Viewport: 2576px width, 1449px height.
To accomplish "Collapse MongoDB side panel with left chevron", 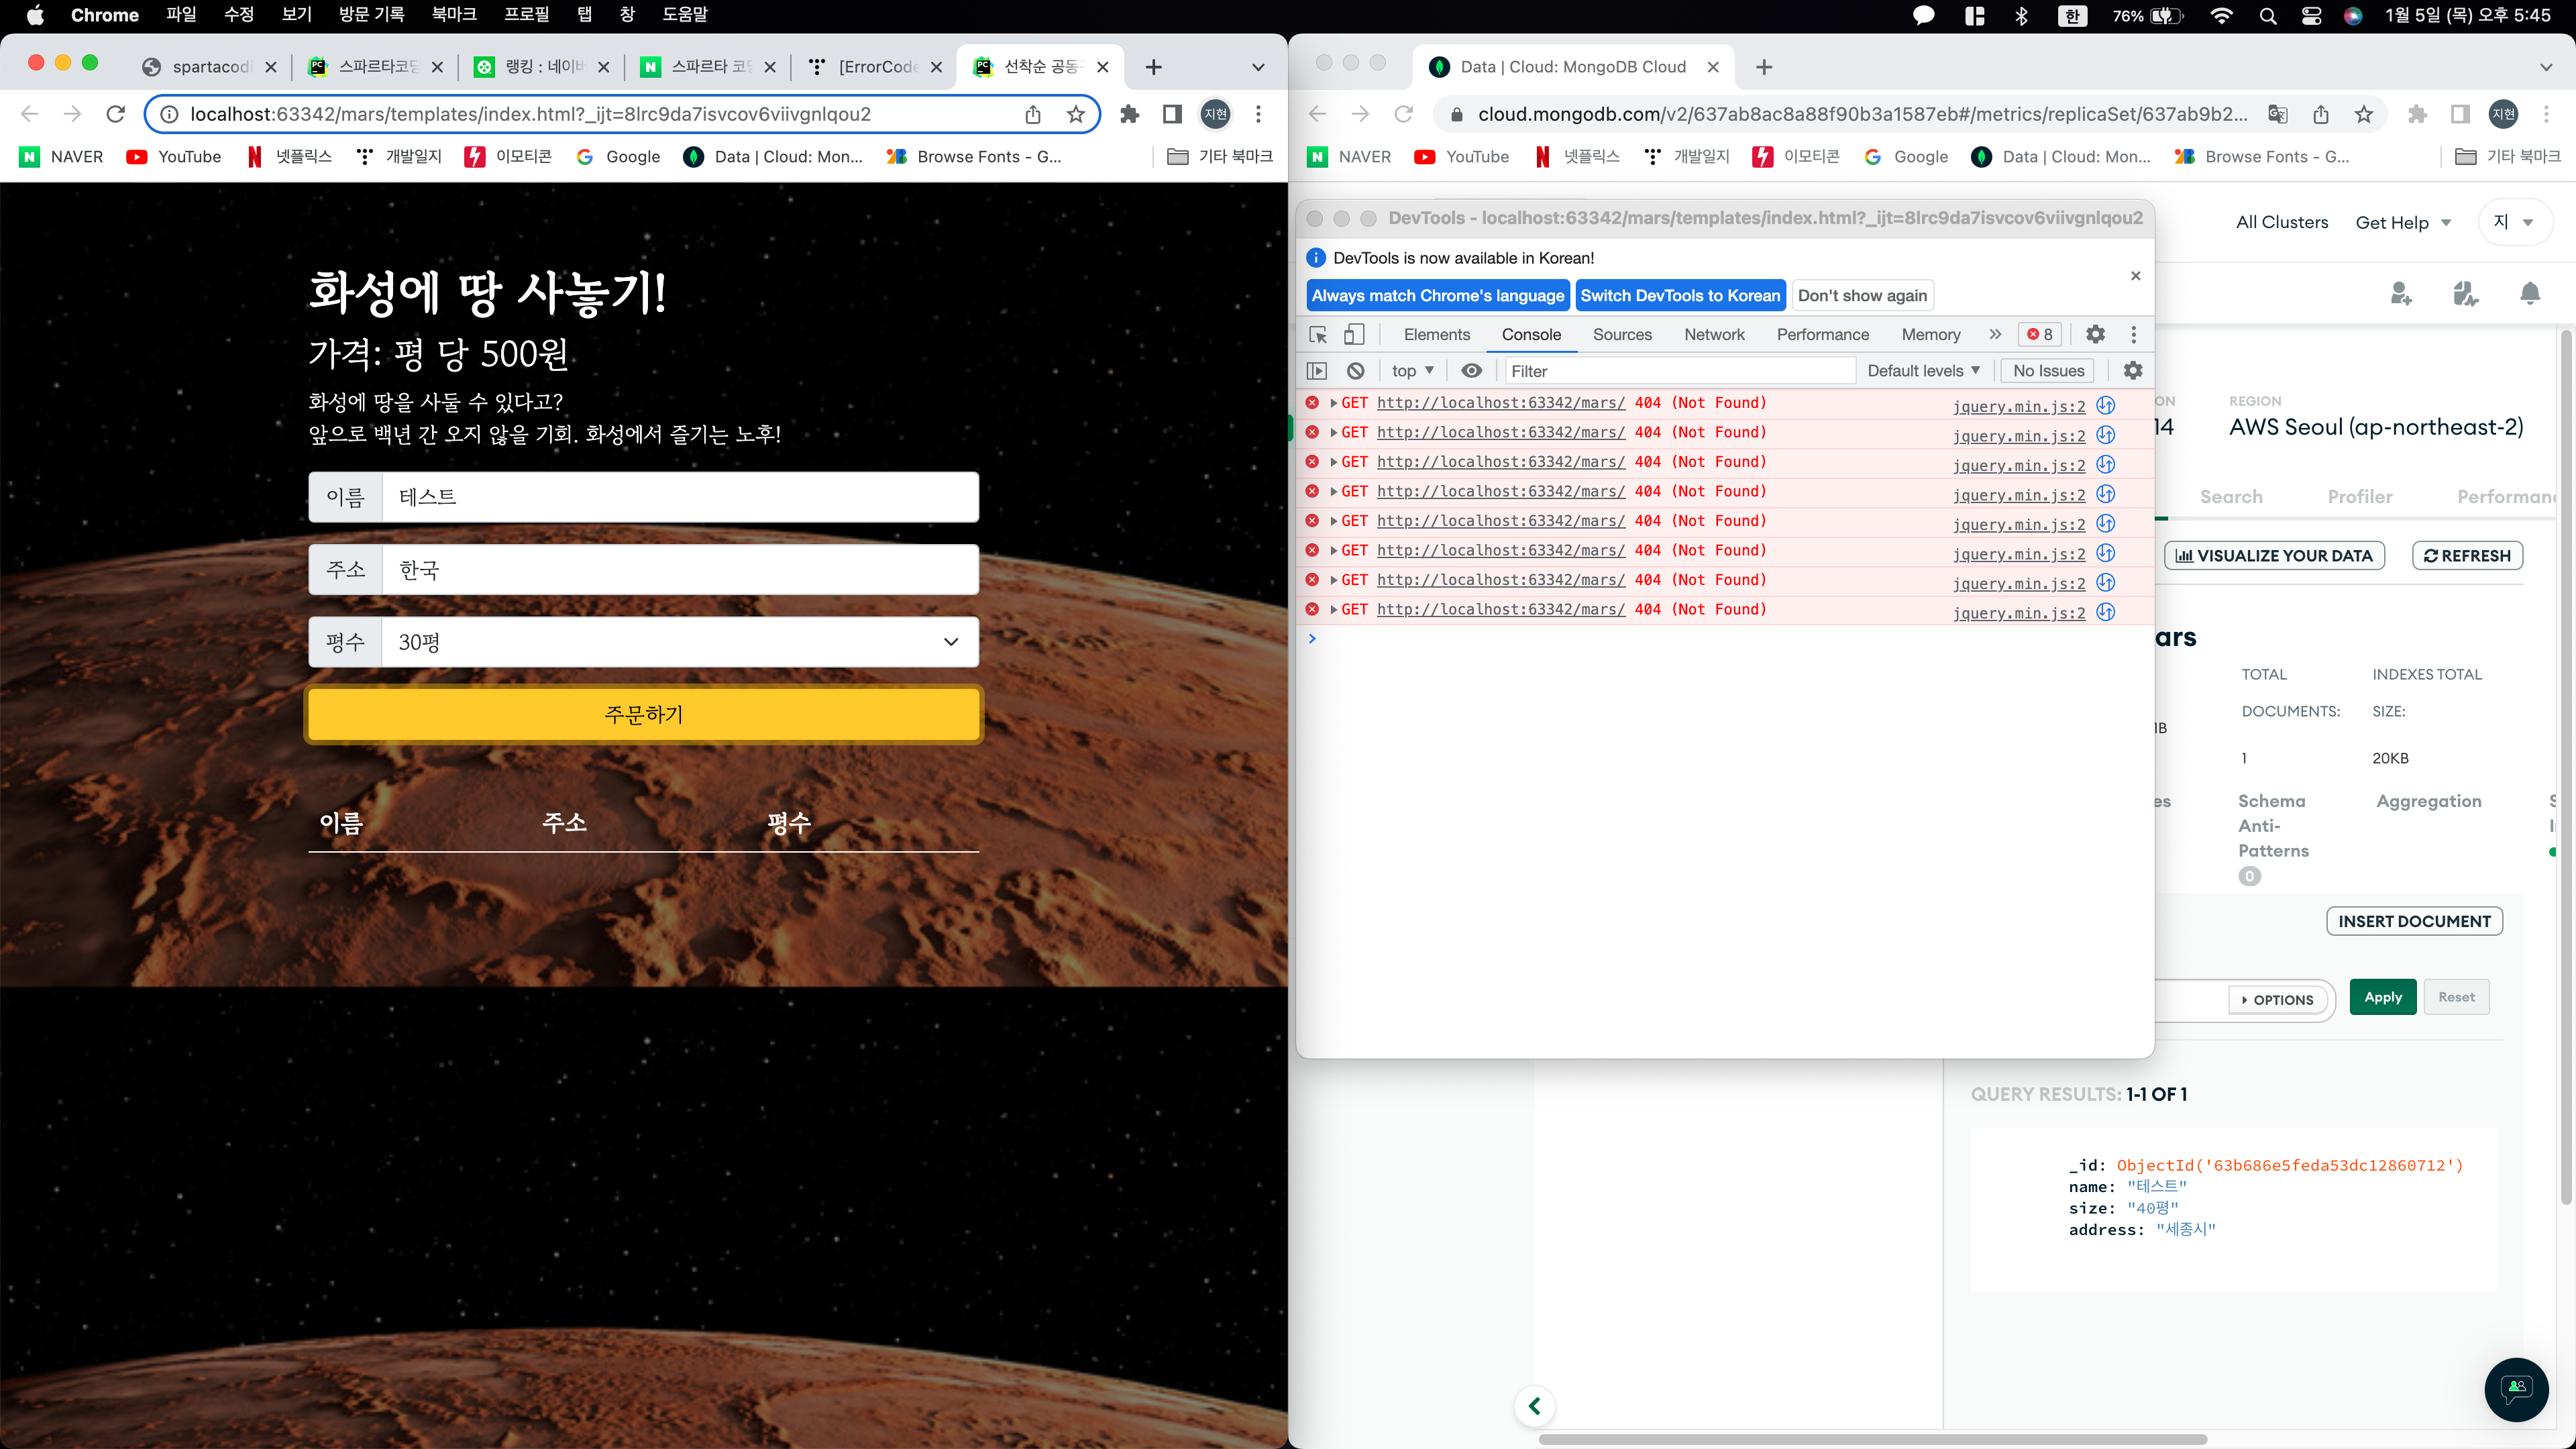I will pos(1535,1406).
